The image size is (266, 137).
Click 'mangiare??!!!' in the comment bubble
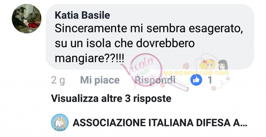coord(89,59)
